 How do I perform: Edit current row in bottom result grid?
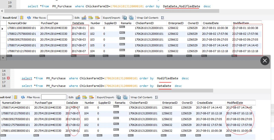click(x=78, y=97)
